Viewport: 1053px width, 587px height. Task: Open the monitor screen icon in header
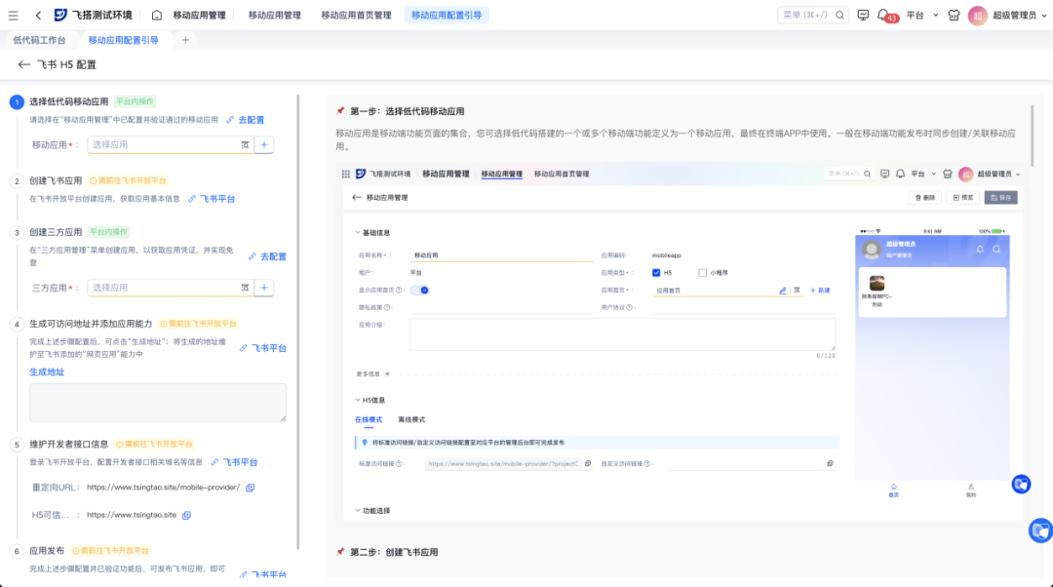coord(863,15)
